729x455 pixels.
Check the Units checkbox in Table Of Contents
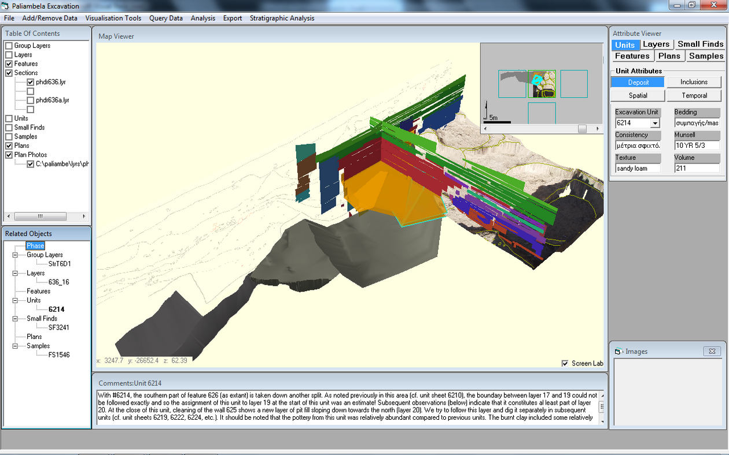8,118
